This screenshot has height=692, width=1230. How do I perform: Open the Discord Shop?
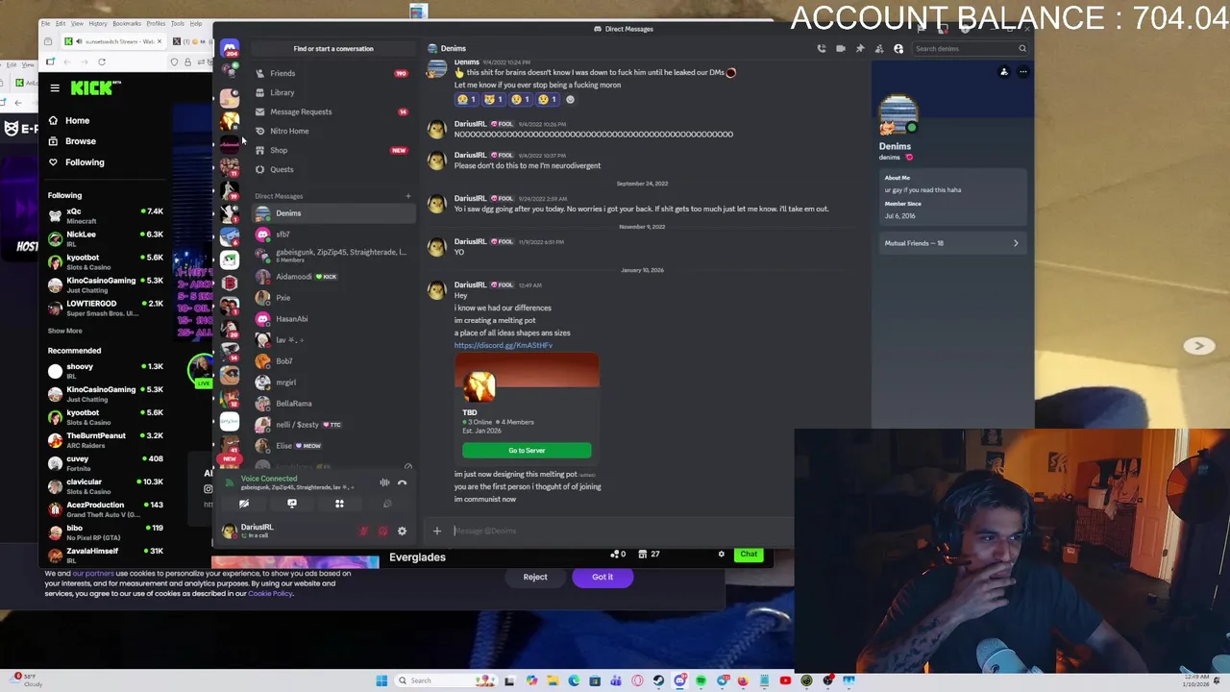coord(332,150)
